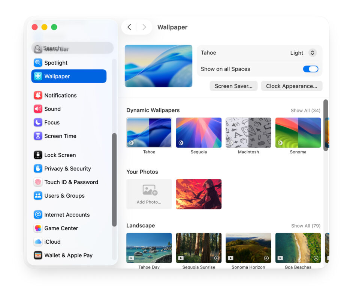Click the Screen Time hourglass icon
Screen dimensions: 353x300
[38, 136]
